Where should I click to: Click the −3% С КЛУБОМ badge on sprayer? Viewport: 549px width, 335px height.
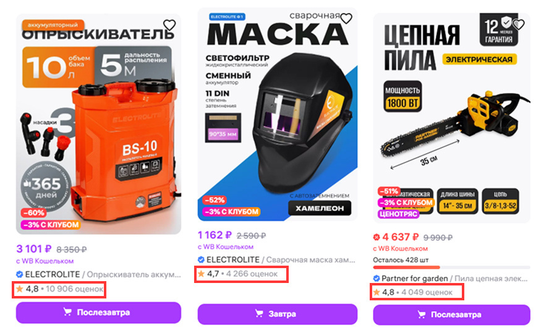click(51, 225)
